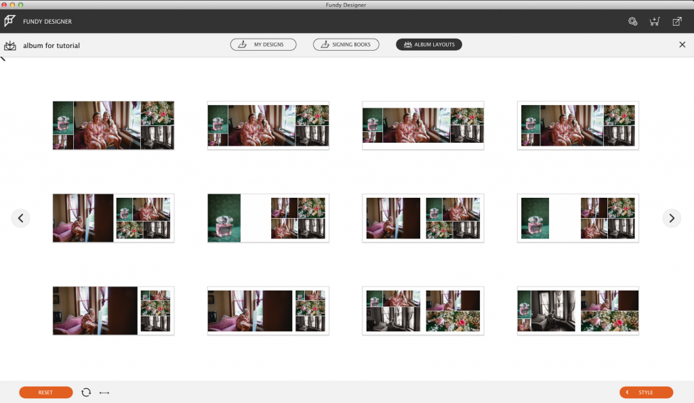
Task: Select first row second layout thumbnail
Action: click(268, 125)
